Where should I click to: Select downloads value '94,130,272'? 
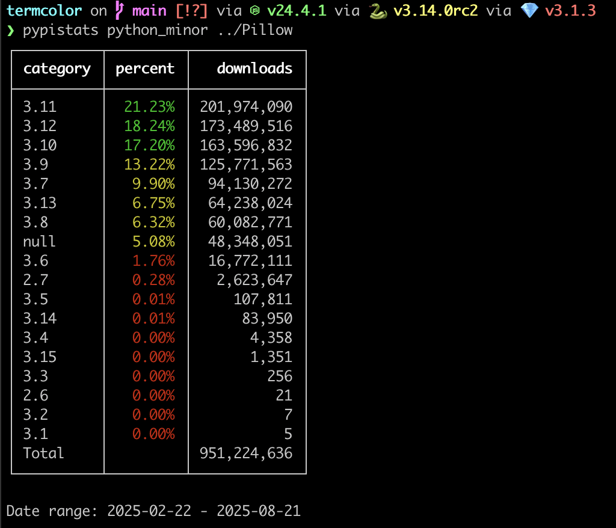pos(250,184)
